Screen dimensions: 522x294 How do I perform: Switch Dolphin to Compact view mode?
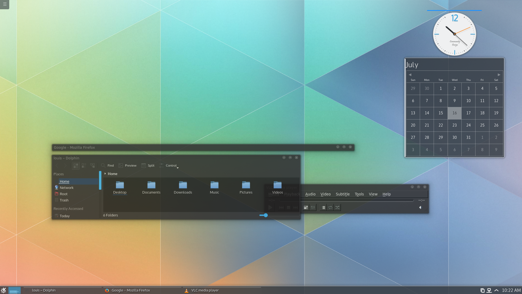(84, 166)
